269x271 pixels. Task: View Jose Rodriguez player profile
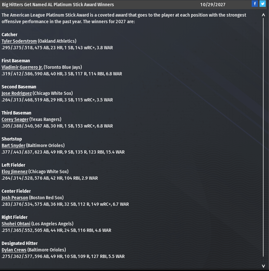[x=17, y=93]
